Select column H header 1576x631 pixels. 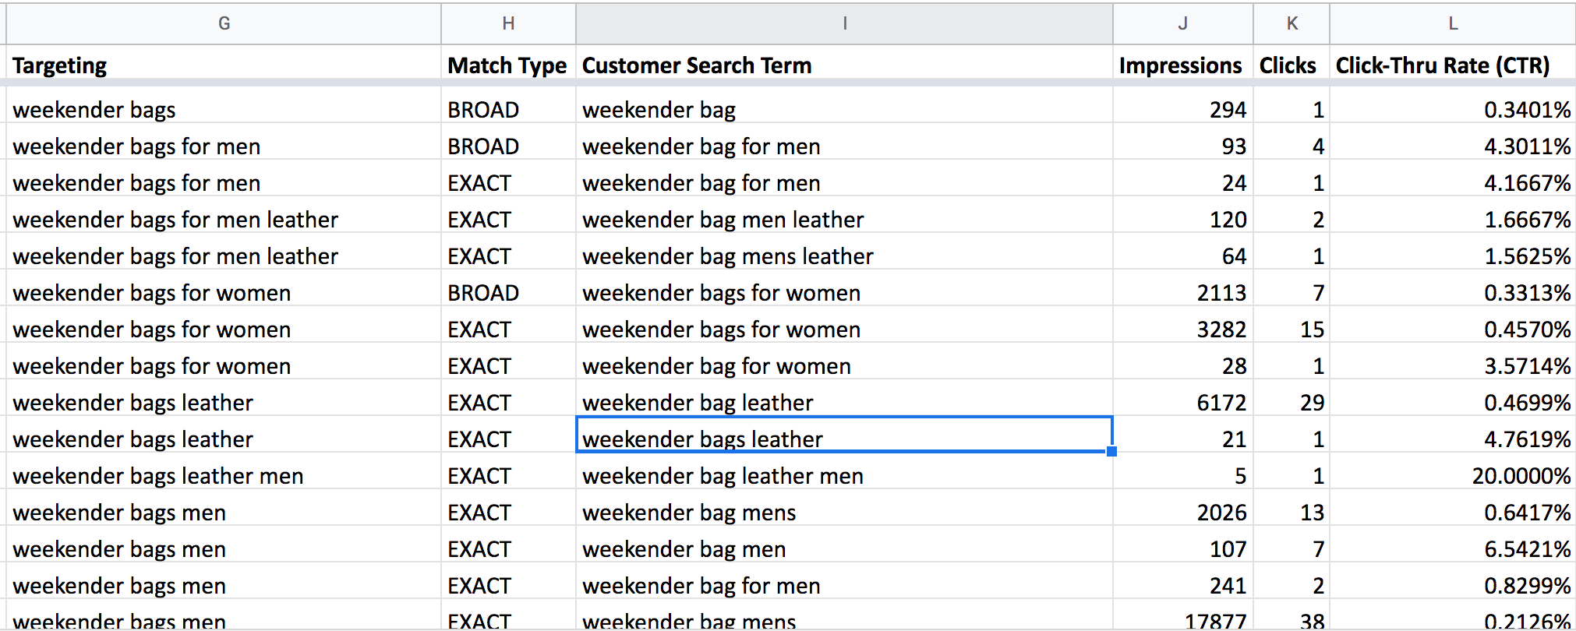click(x=508, y=23)
